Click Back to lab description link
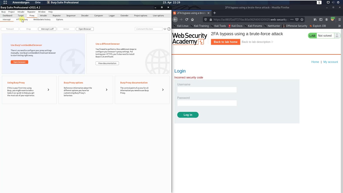 (x=257, y=42)
